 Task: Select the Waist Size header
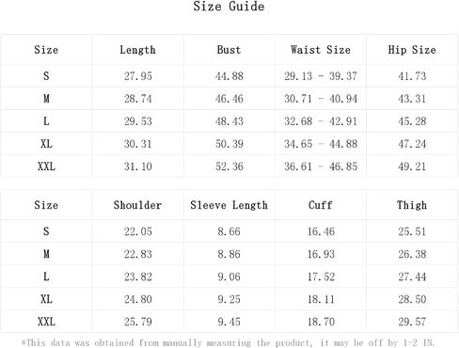[321, 50]
